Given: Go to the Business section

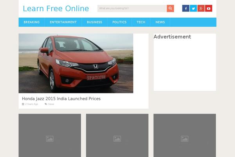Looking at the screenshot, I should (x=94, y=22).
